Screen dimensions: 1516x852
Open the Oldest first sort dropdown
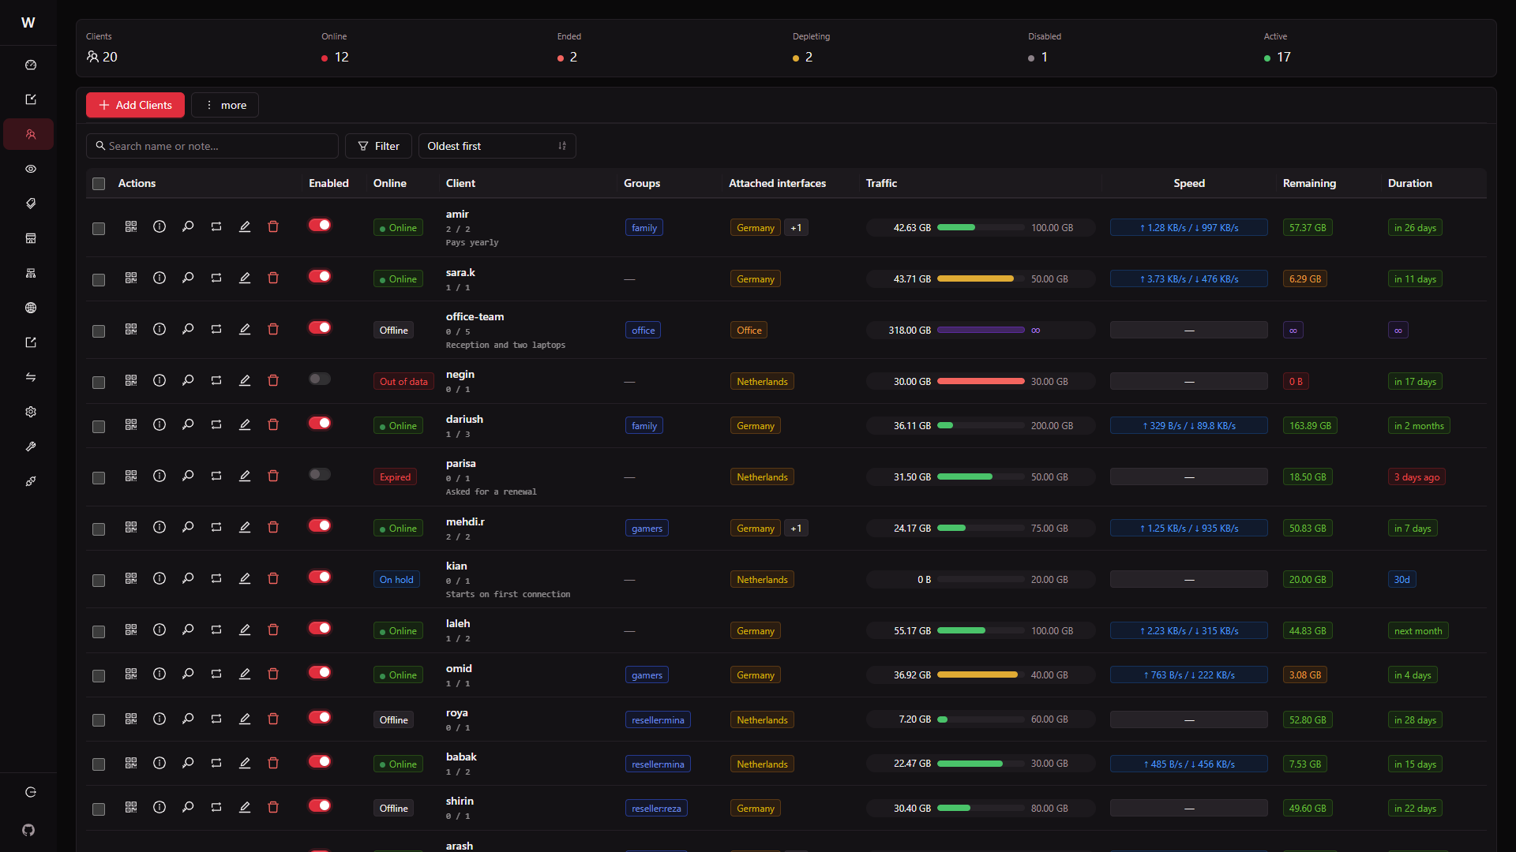(x=497, y=146)
